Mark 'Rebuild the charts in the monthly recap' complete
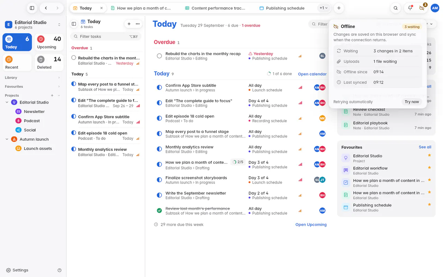 click(x=159, y=56)
